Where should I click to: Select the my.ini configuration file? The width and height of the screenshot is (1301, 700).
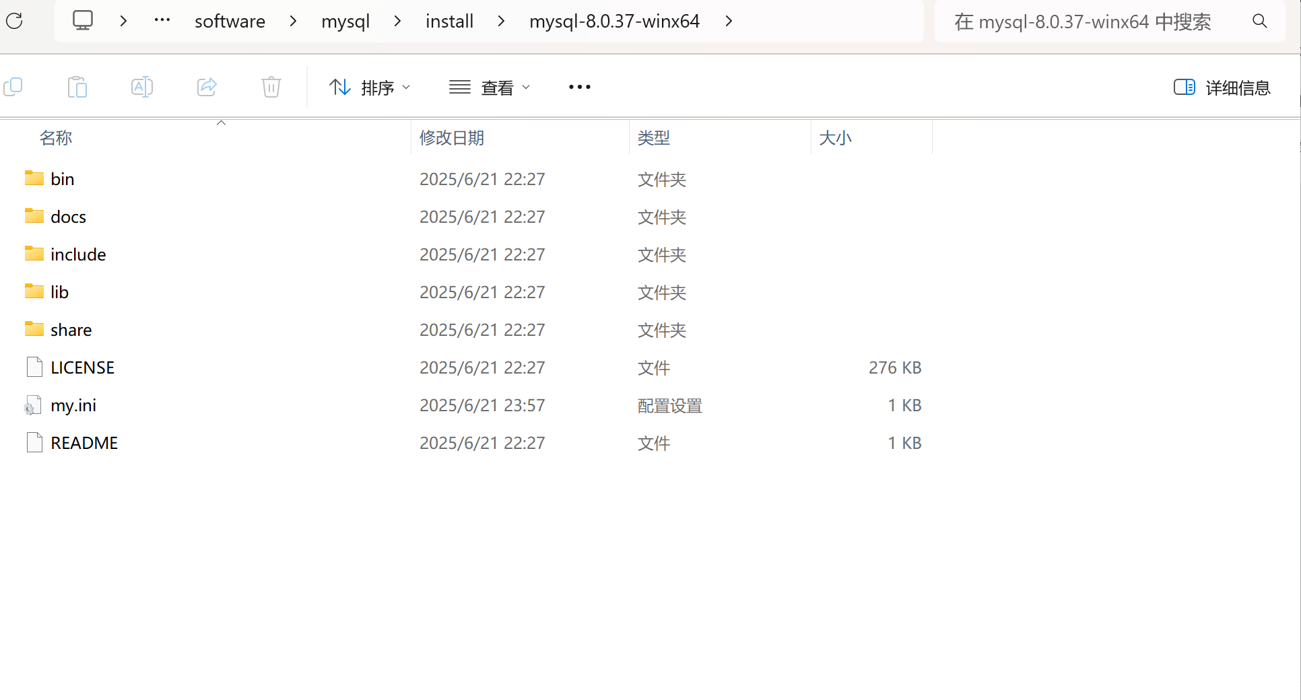(73, 405)
